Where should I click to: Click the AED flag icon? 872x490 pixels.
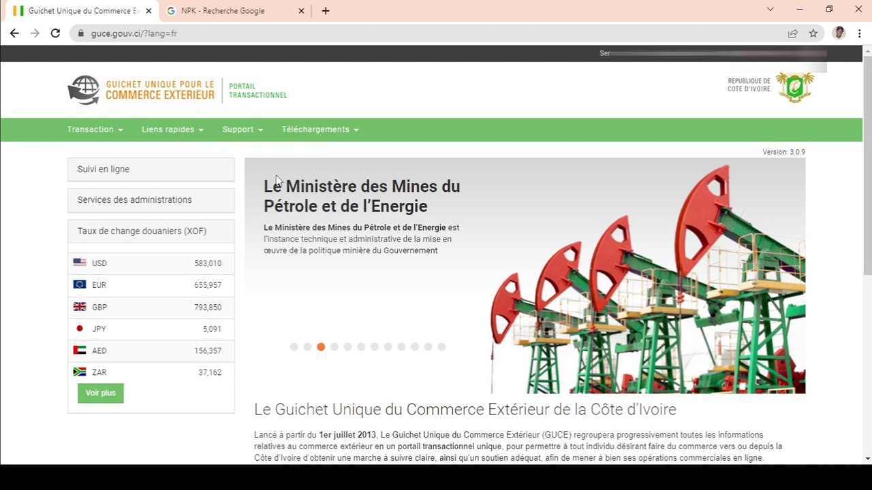tap(80, 350)
